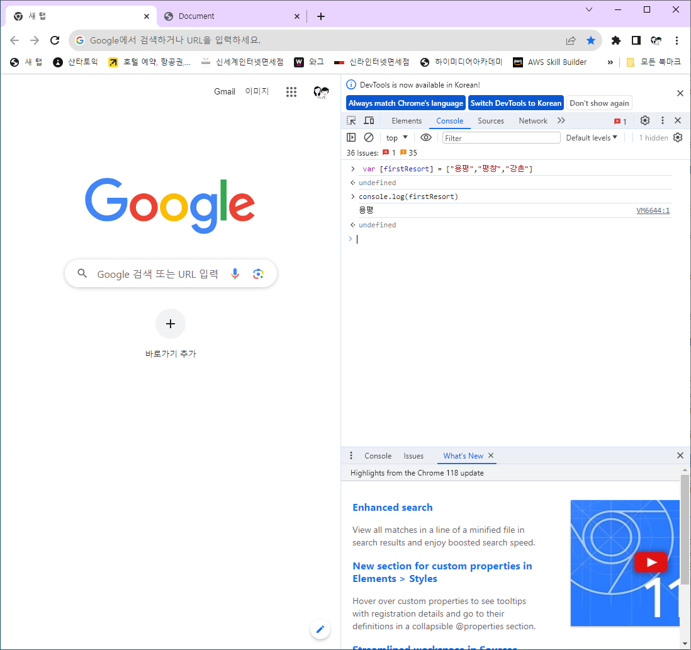Viewport: 691px width, 650px height.
Task: Open DevTools settings gear
Action: pos(644,120)
